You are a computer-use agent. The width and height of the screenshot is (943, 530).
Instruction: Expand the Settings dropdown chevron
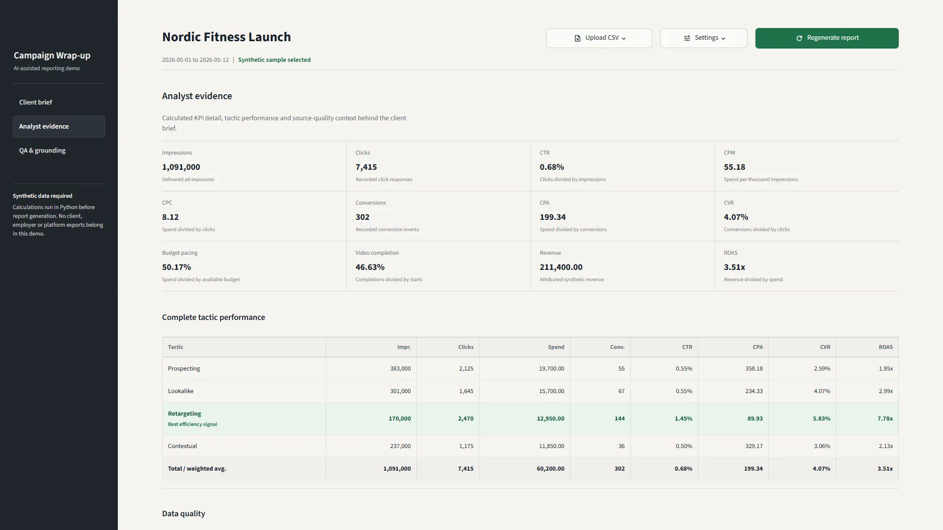coord(723,38)
